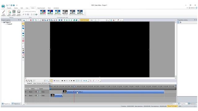The height and width of the screenshot is (111, 198).
Task: Adjust the timeline zoom slider
Action: [39, 81]
